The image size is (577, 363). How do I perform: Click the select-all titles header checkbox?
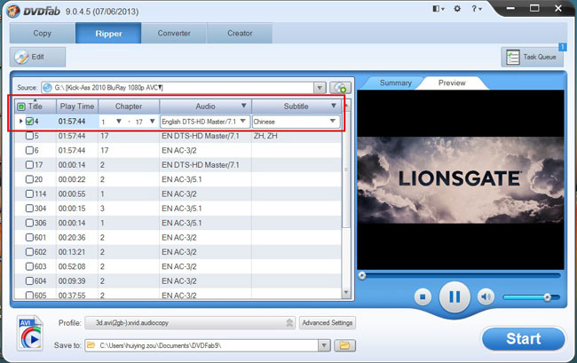[x=21, y=107]
